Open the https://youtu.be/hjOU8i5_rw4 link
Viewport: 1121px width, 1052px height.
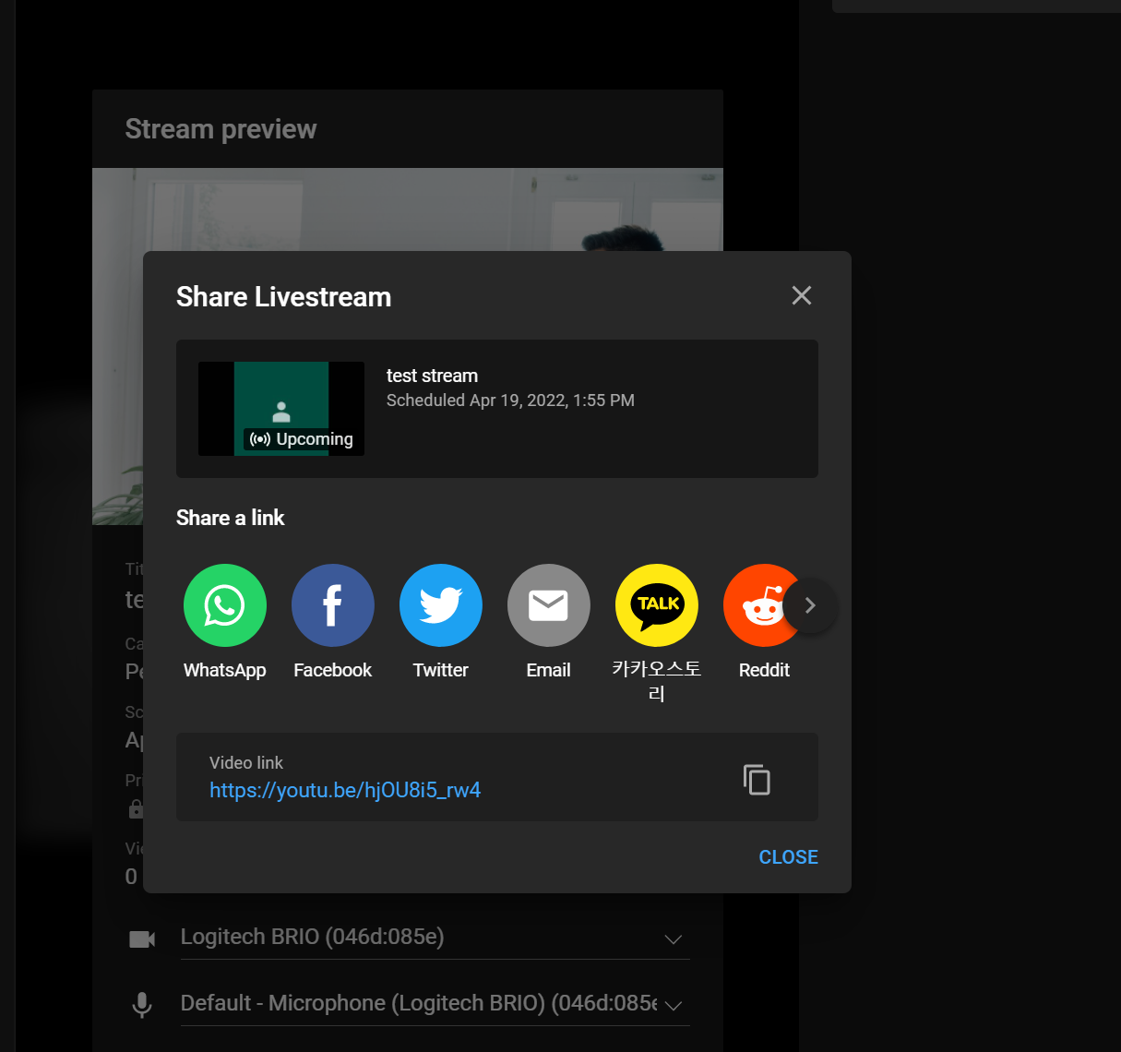tap(345, 790)
